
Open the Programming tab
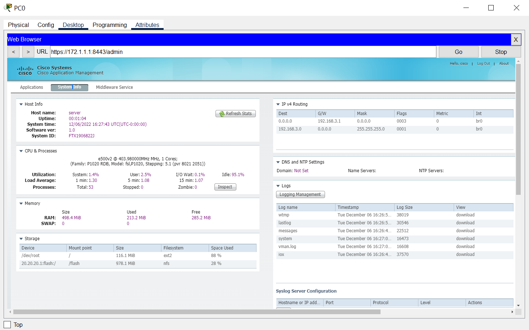tap(109, 24)
